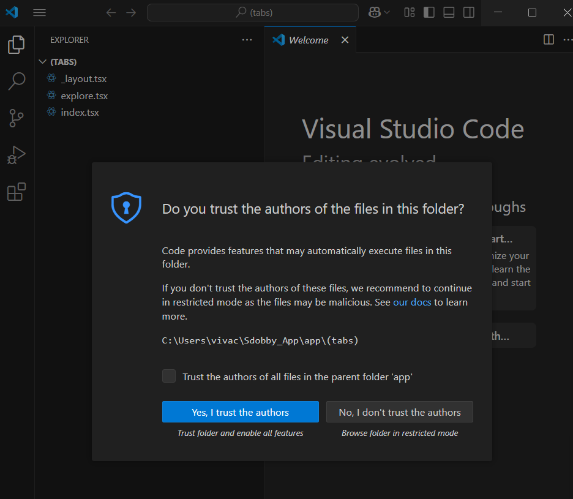Open the index.tsx file
Screen dimensions: 573x499
click(x=80, y=112)
